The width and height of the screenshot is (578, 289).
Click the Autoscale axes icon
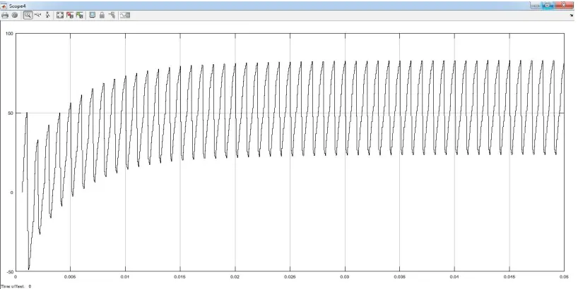pyautogui.click(x=60, y=15)
